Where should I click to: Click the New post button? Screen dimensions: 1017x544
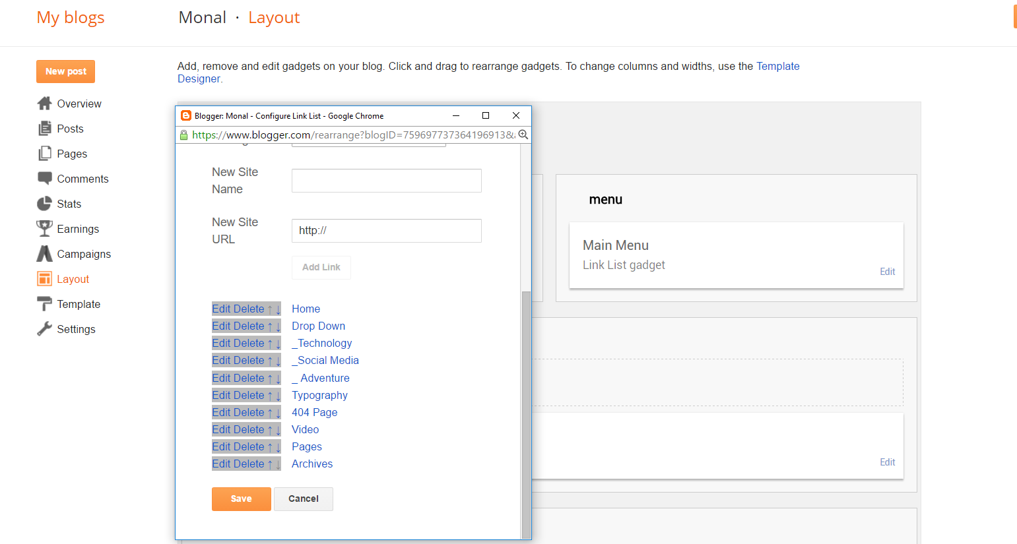pos(65,71)
